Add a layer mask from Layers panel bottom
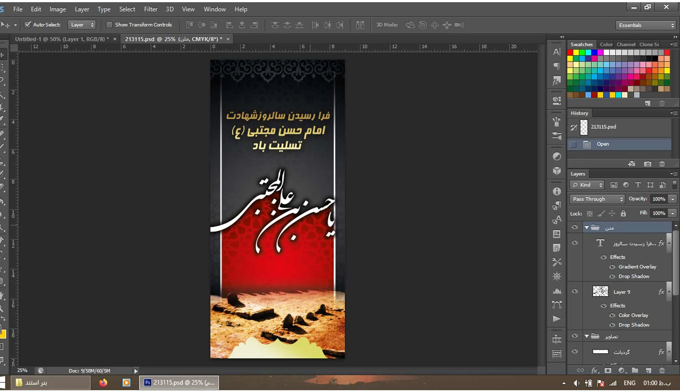The height and width of the screenshot is (392, 680). (x=608, y=370)
